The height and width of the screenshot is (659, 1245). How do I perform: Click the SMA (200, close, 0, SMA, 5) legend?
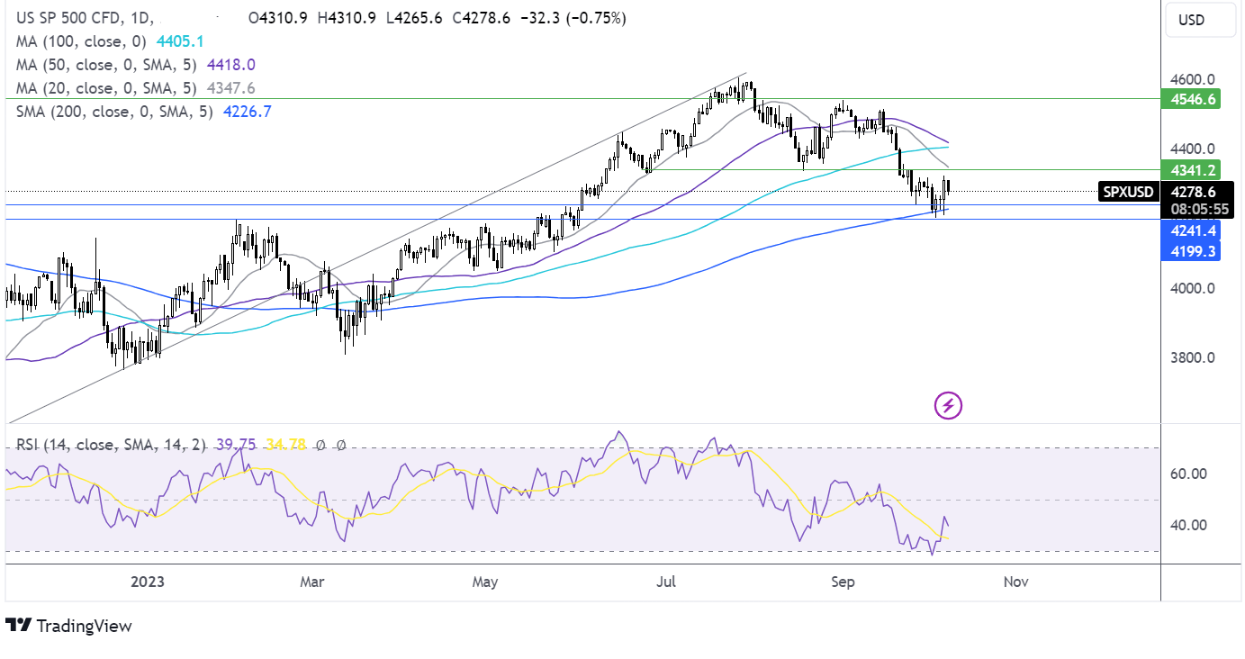click(x=114, y=112)
